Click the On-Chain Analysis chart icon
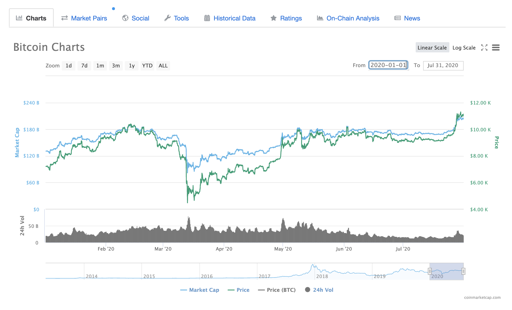The width and height of the screenshot is (512, 310). click(320, 19)
